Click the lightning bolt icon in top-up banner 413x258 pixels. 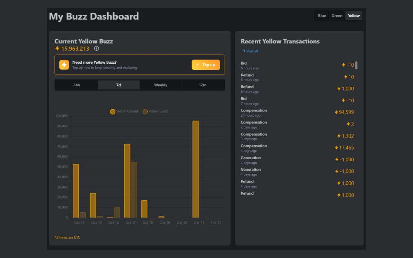pos(64,65)
